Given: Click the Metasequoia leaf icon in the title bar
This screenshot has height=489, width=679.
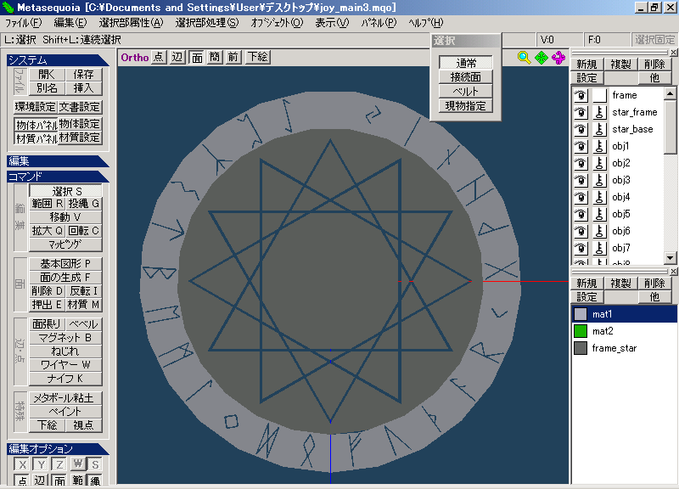Looking at the screenshot, I should pyautogui.click(x=8, y=8).
